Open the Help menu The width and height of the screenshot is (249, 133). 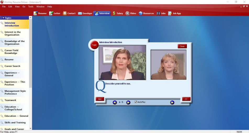click(49, 7)
